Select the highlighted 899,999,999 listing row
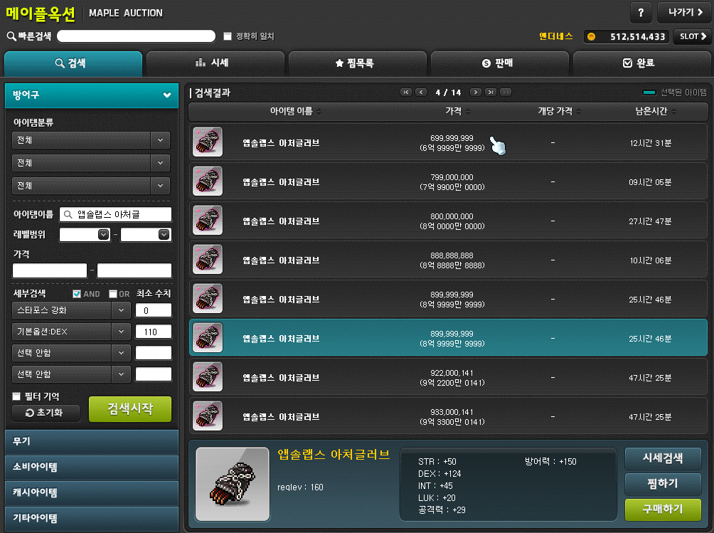The height and width of the screenshot is (533, 714). [449, 337]
